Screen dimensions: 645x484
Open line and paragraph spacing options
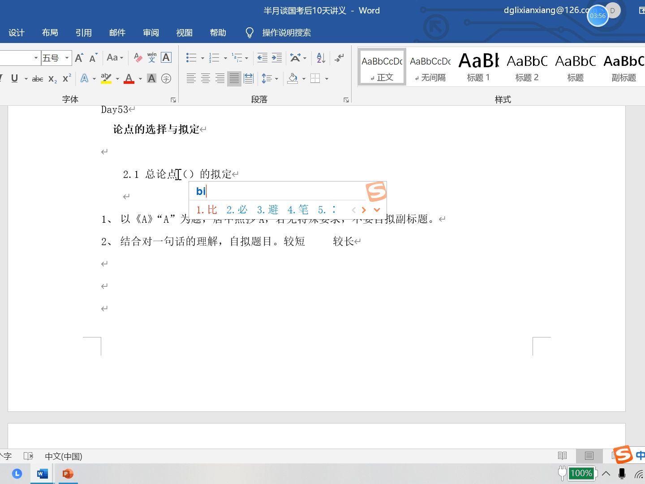267,78
